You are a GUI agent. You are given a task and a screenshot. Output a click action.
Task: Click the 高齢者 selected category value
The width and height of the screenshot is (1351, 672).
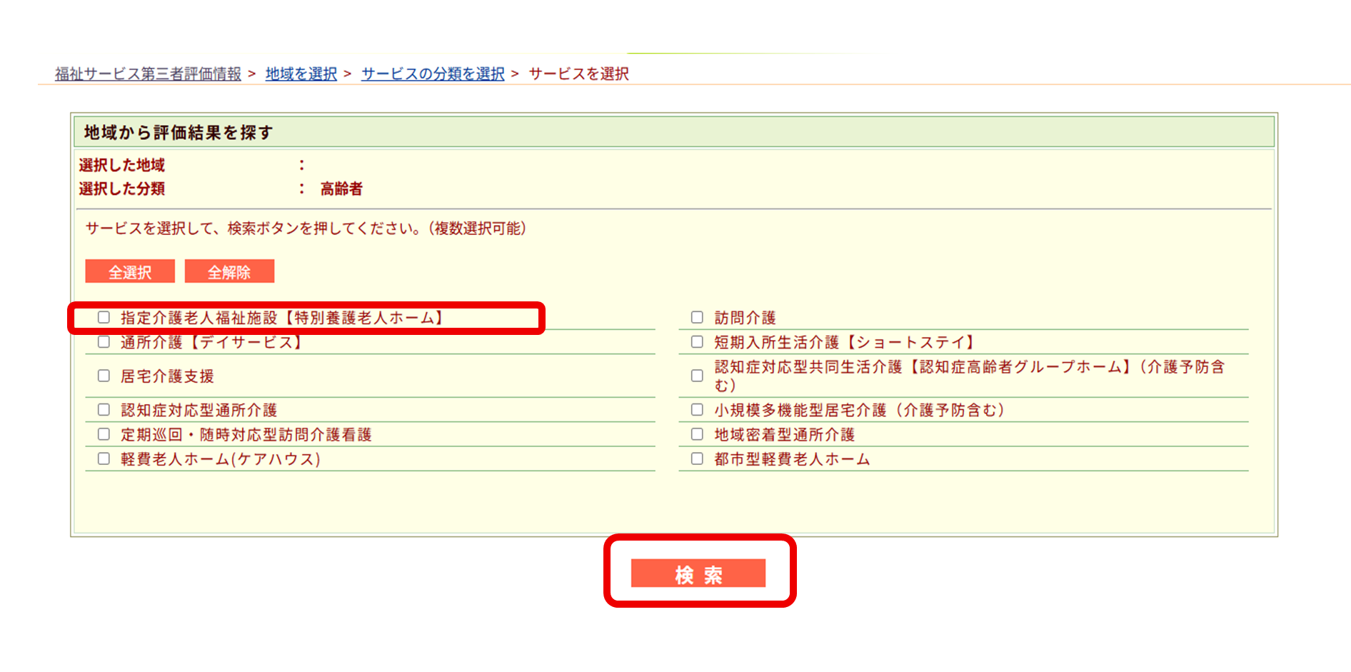341,189
